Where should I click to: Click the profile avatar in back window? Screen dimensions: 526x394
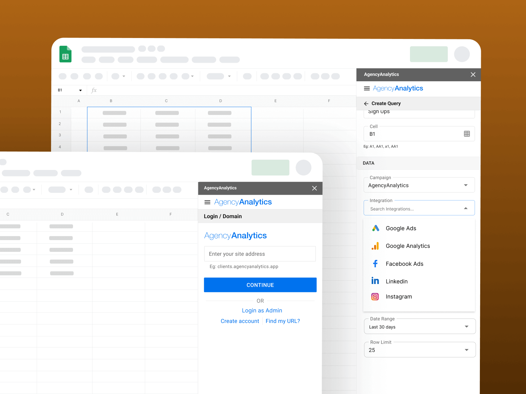(x=462, y=54)
